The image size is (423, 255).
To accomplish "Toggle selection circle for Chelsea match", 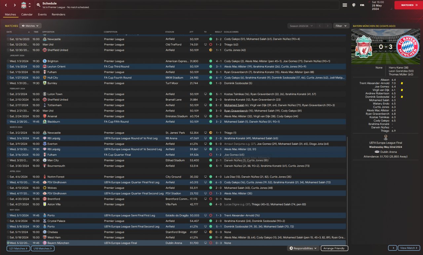I will tap(8, 232).
